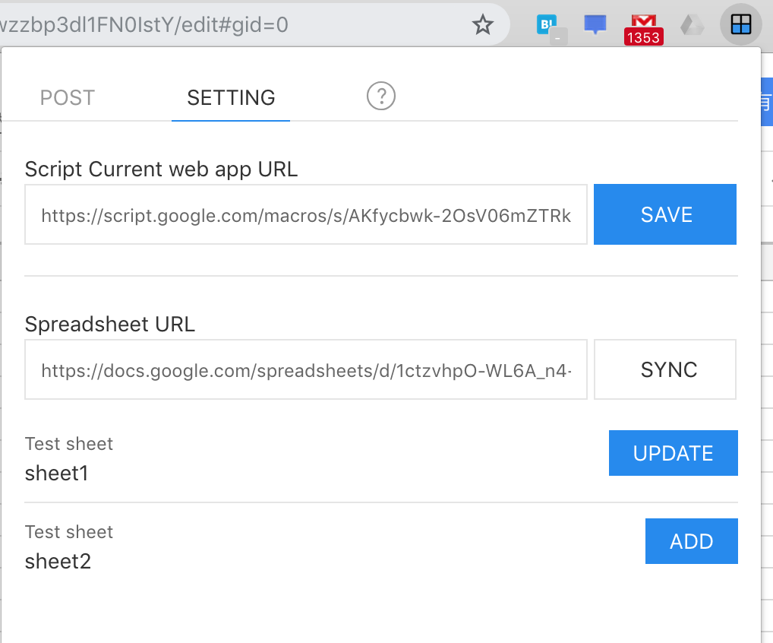
Task: Click the "Script Current web app URL" label
Action: [x=161, y=169]
